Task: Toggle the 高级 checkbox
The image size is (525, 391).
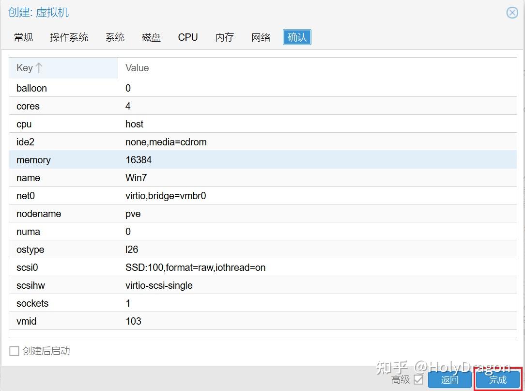Action: coord(419,380)
